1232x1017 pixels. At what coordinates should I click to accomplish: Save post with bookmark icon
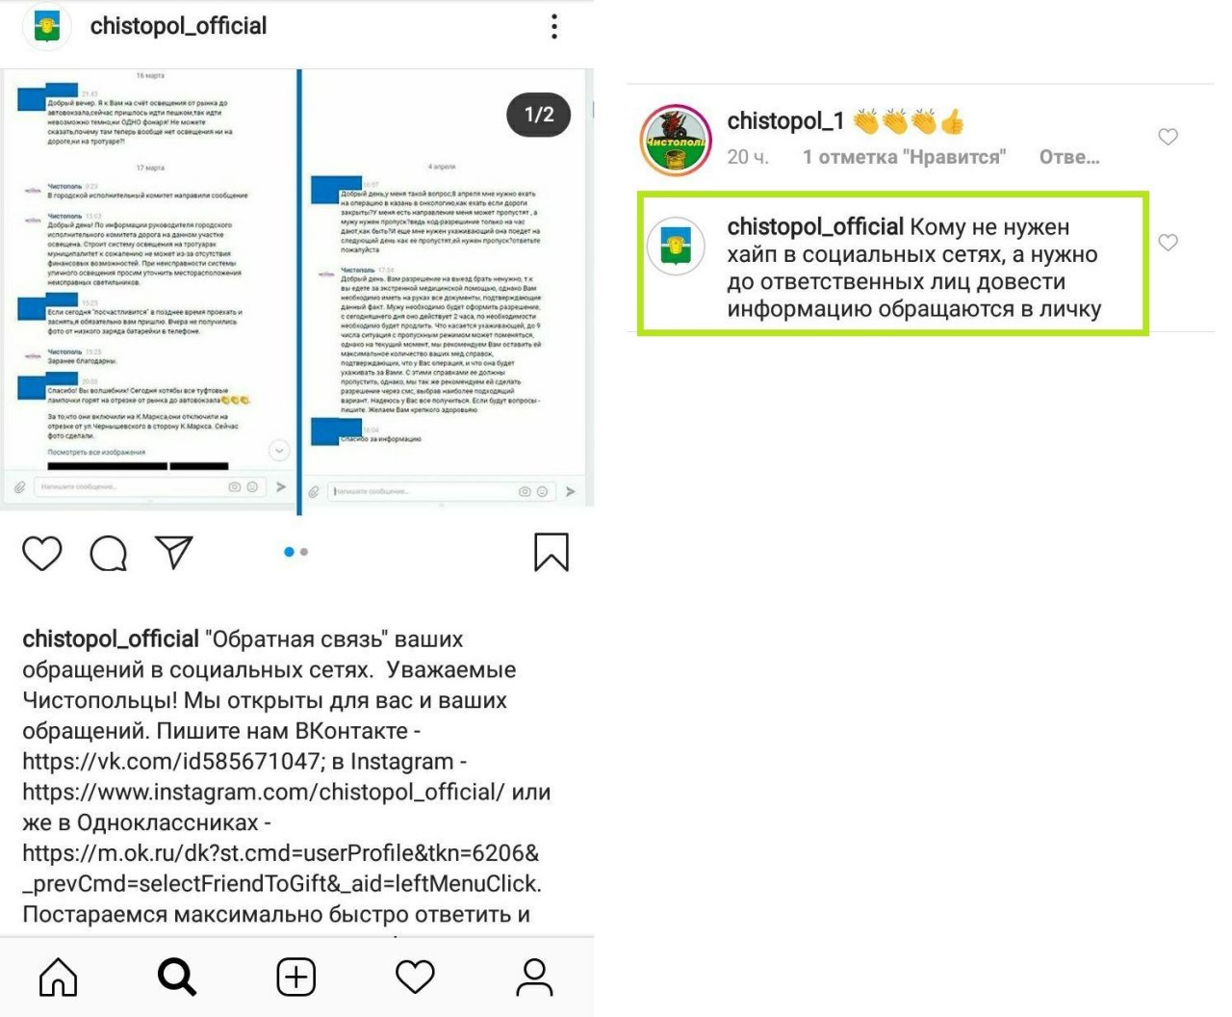(x=552, y=553)
